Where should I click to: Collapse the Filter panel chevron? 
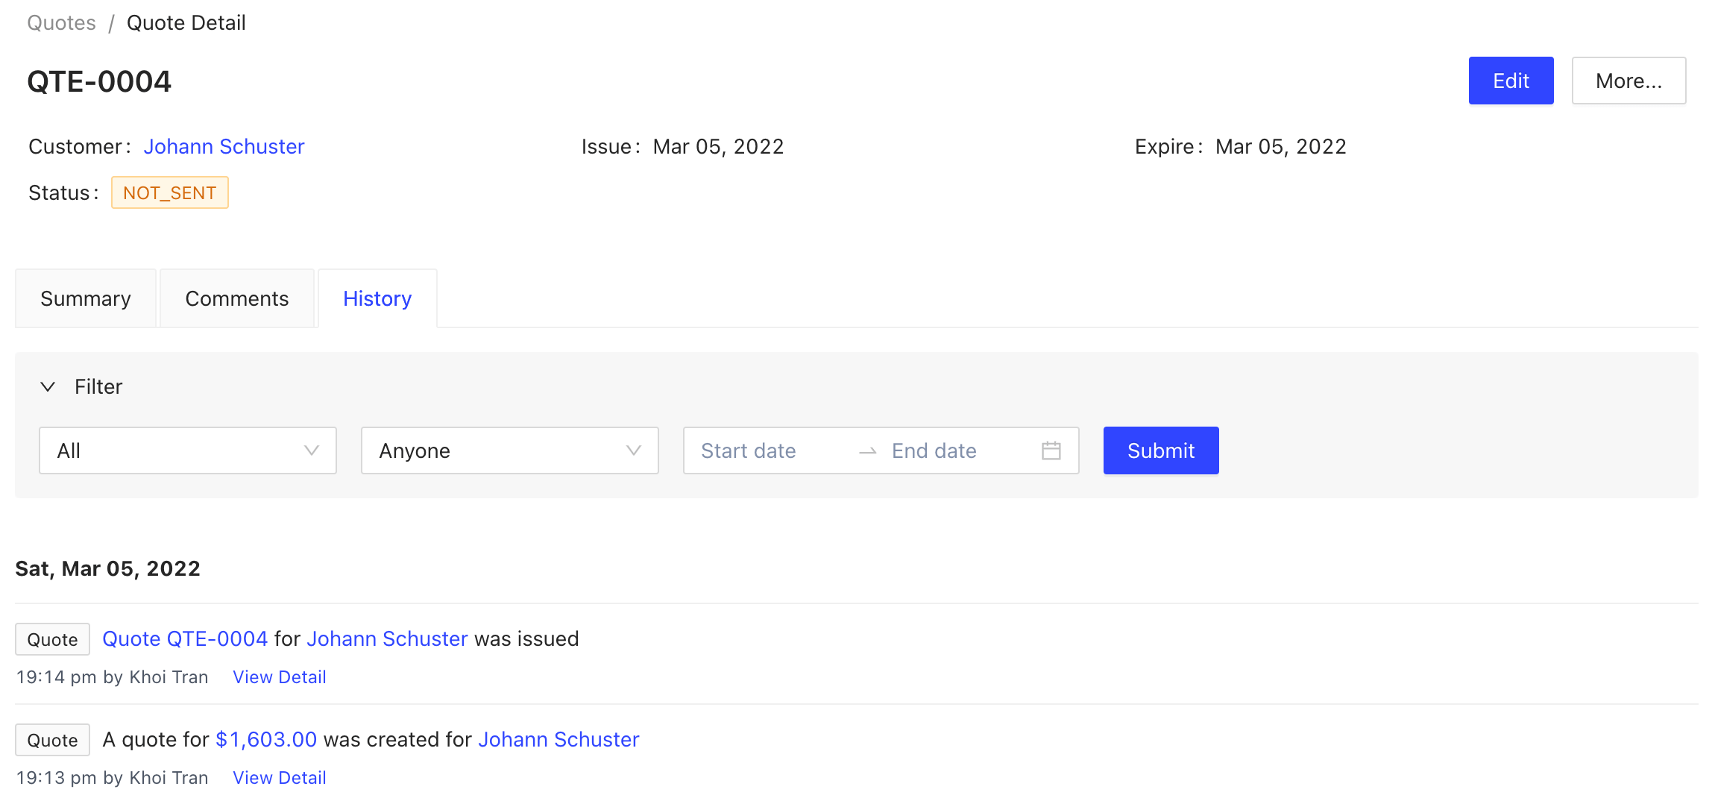pos(48,386)
